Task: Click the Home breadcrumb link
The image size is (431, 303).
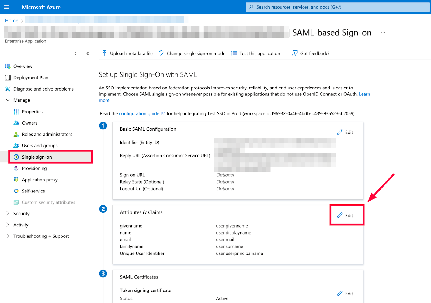Action: click(x=12, y=20)
